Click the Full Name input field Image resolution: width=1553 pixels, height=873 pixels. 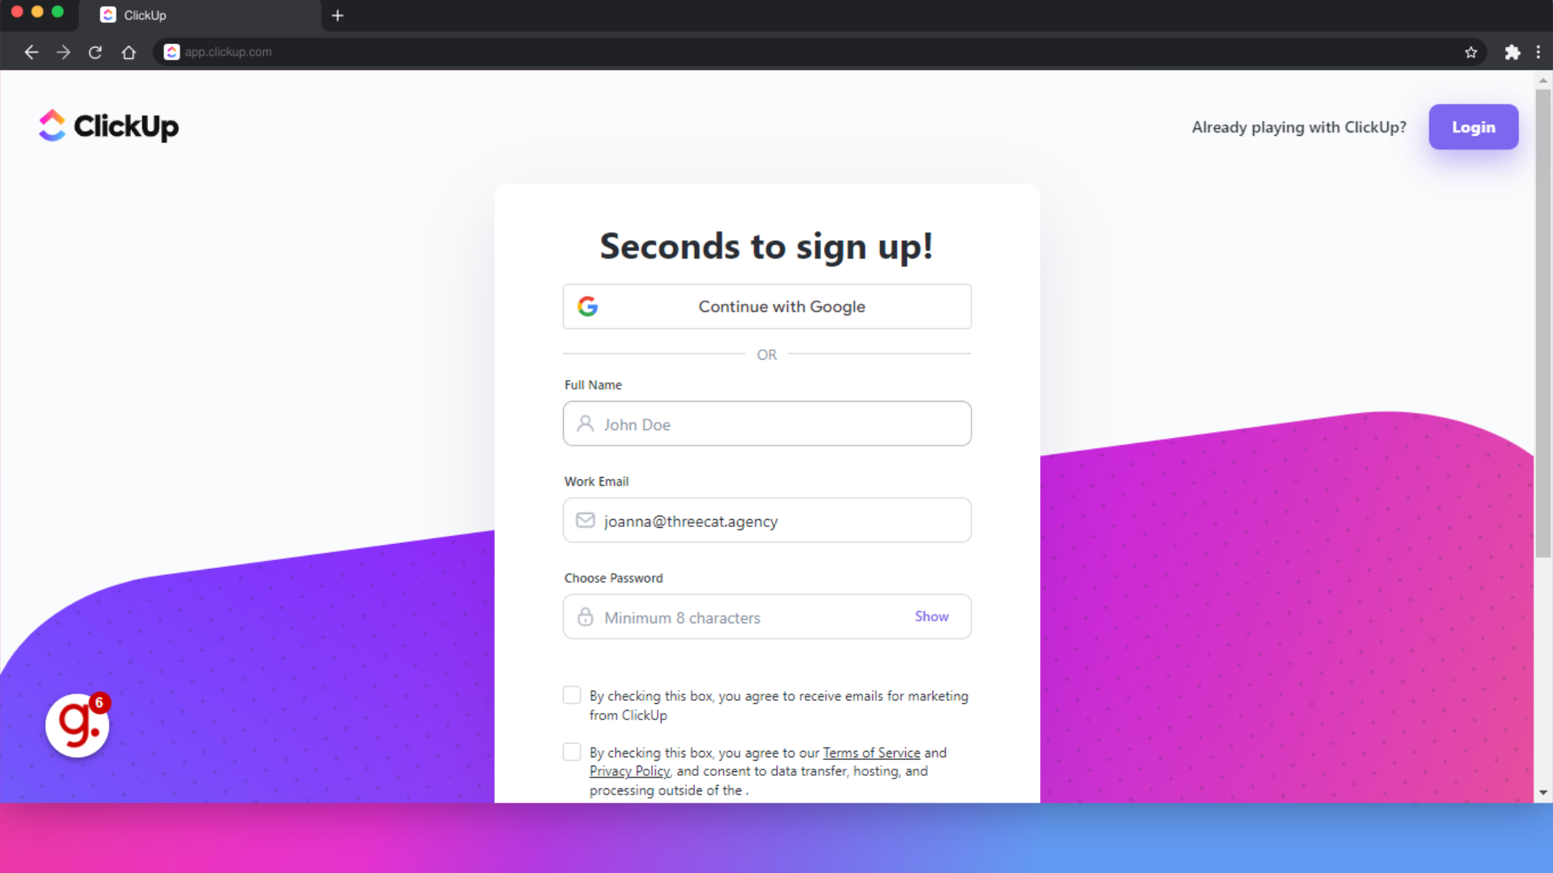pos(766,424)
